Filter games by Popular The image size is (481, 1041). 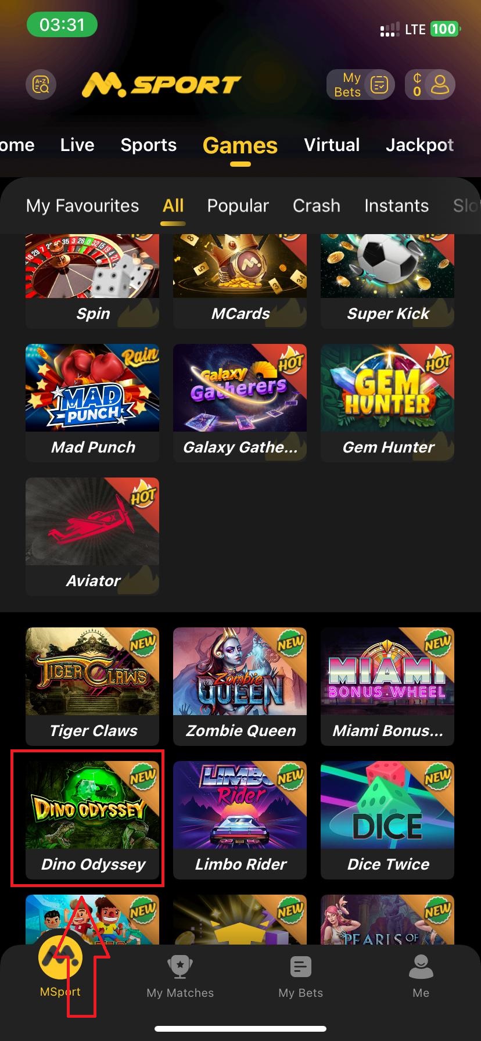pos(238,206)
